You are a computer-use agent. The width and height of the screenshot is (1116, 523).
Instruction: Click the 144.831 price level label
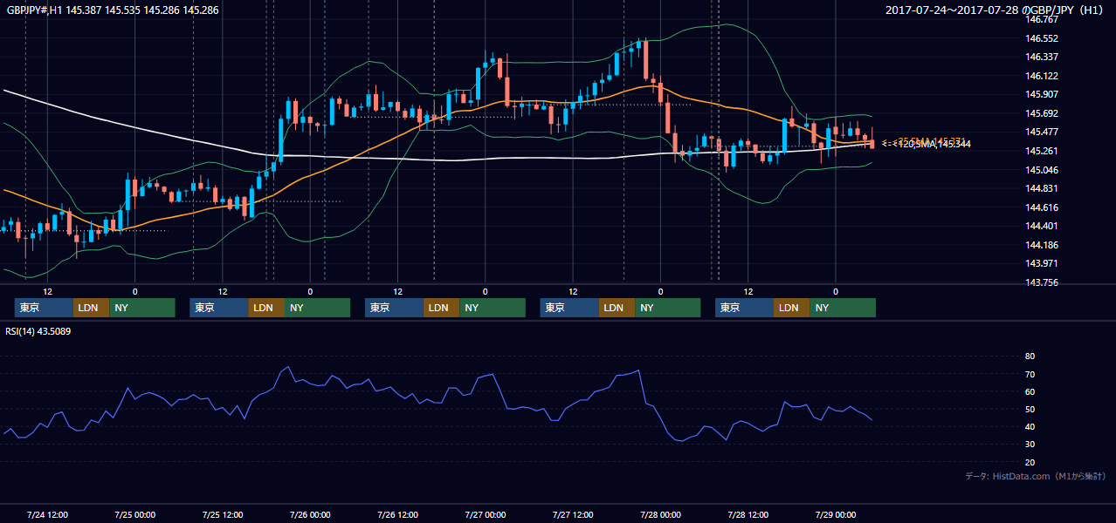1042,188
